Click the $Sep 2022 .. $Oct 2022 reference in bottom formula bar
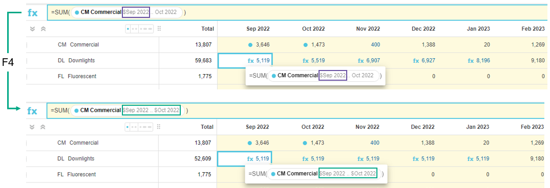 pyautogui.click(x=151, y=110)
